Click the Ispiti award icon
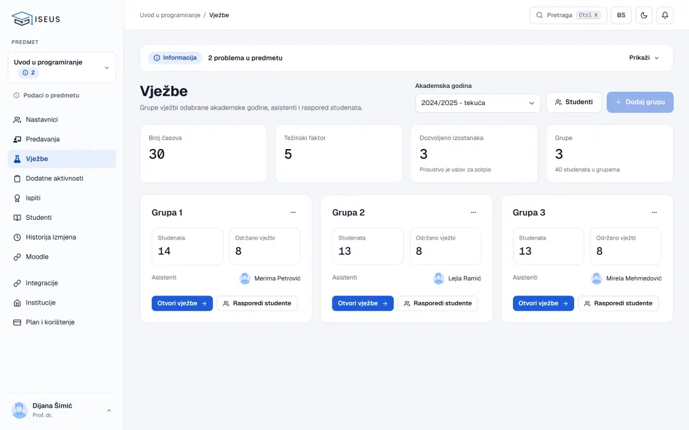Screen dimensions: 689x430 17,198
